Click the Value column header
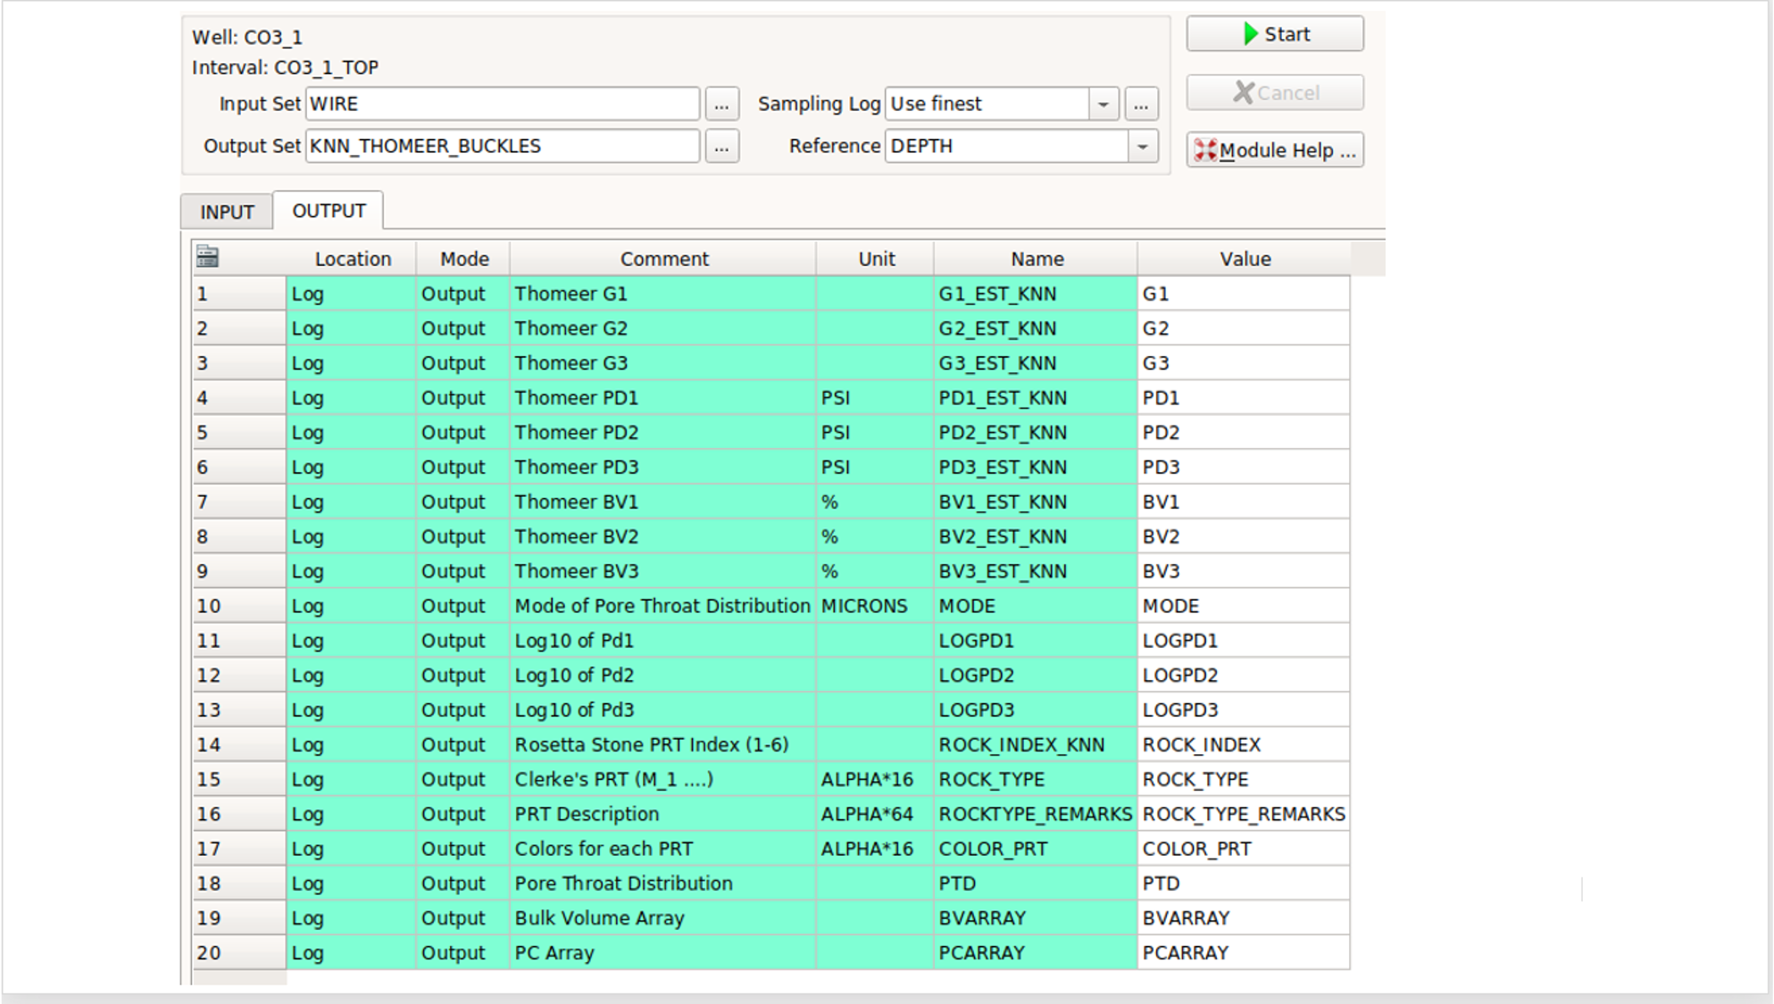Viewport: 1774px width, 1004px height. [x=1245, y=259]
